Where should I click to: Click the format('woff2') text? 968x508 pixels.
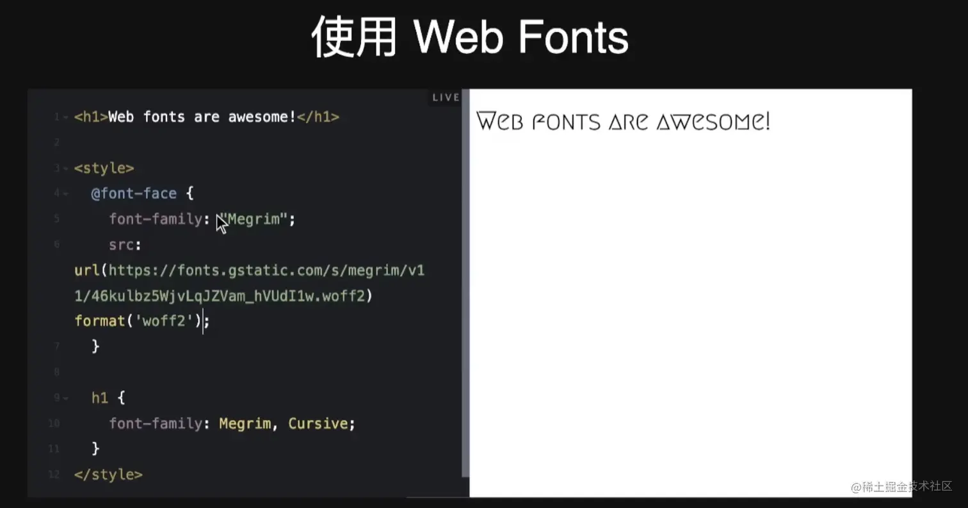[x=138, y=320]
